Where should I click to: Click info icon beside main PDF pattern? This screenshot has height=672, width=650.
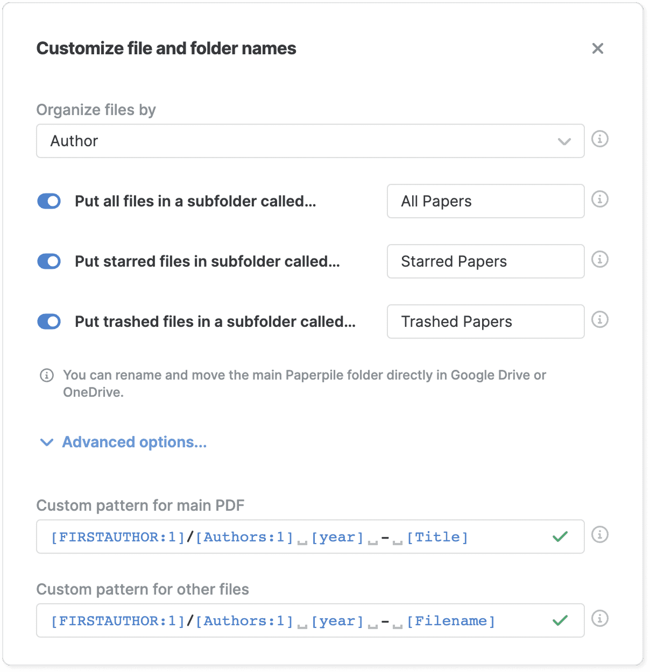599,535
